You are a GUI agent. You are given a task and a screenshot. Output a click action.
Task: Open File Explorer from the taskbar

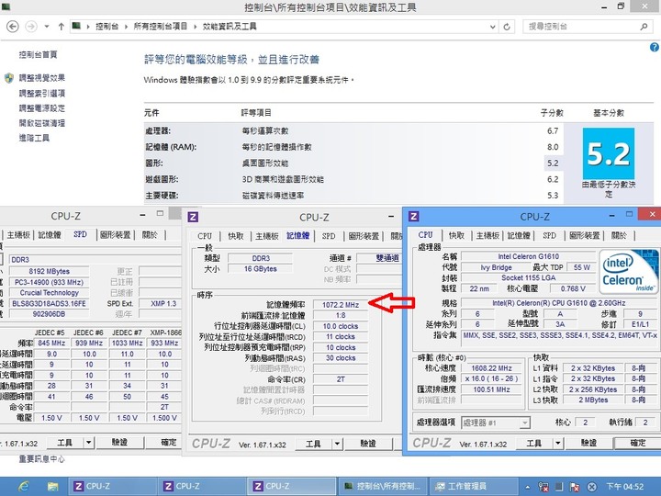tap(52, 487)
